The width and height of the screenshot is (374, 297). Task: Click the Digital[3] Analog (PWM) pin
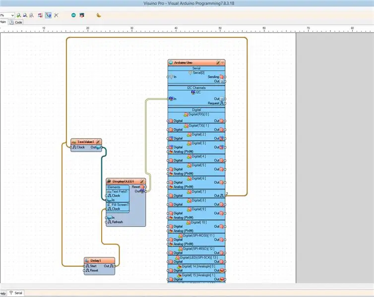pos(168,151)
